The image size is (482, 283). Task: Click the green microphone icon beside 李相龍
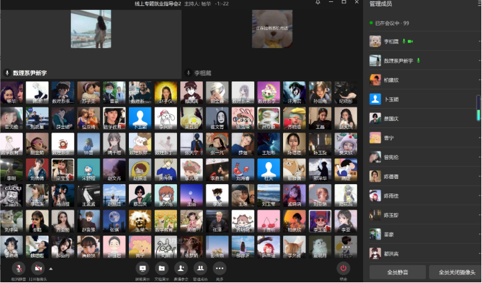[404, 41]
